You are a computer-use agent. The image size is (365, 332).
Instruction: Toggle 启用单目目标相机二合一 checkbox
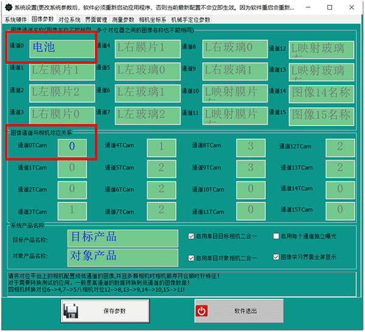(192, 236)
